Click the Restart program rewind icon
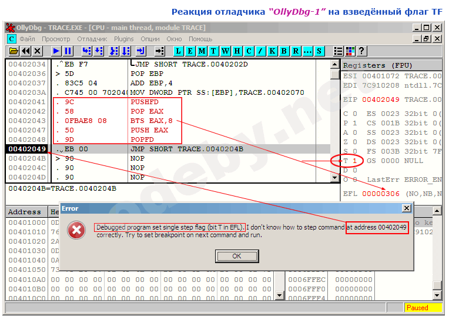The height and width of the screenshot is (319, 449). (25, 51)
